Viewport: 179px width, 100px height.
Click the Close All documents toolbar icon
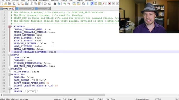tap(22, 4)
